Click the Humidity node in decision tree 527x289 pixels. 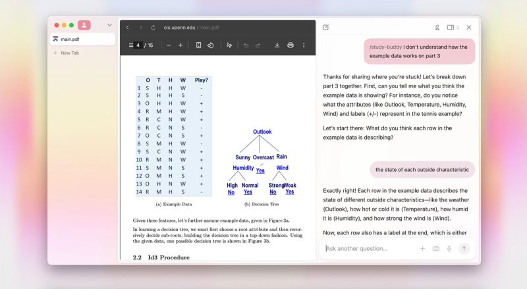(243, 168)
